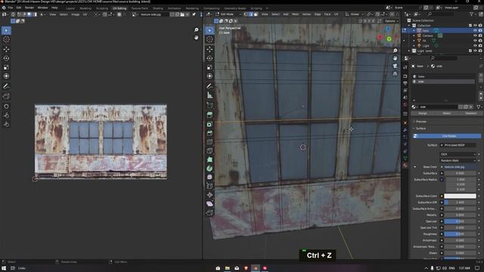Open the Principled BSDF surface shader selector

[458, 145]
